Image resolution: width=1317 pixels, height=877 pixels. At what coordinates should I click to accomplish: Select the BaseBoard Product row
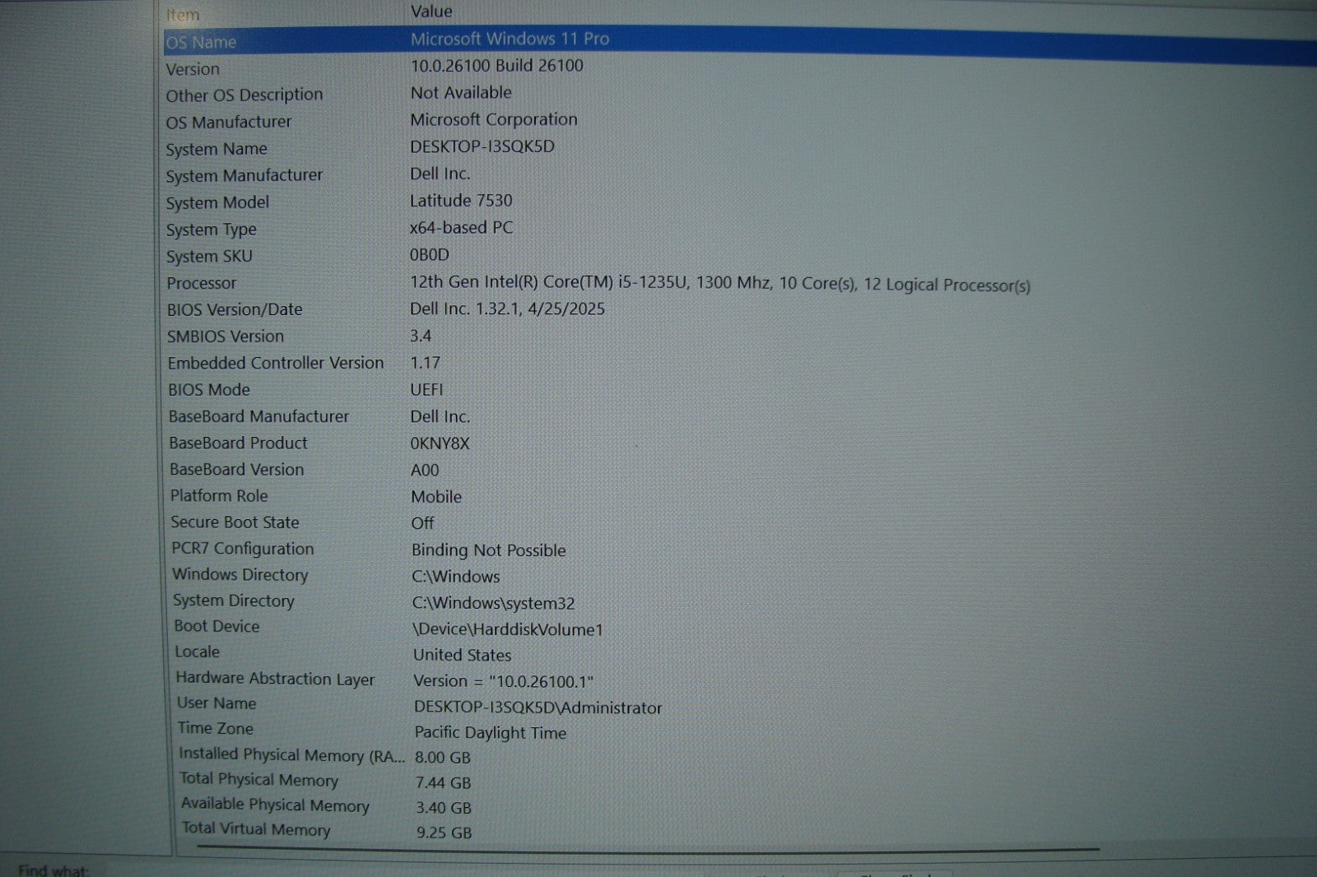[238, 443]
